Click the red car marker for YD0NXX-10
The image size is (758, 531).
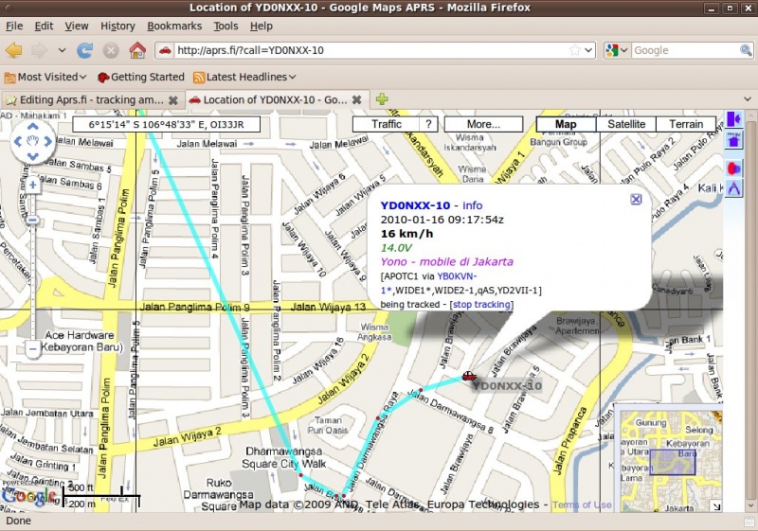(x=469, y=376)
